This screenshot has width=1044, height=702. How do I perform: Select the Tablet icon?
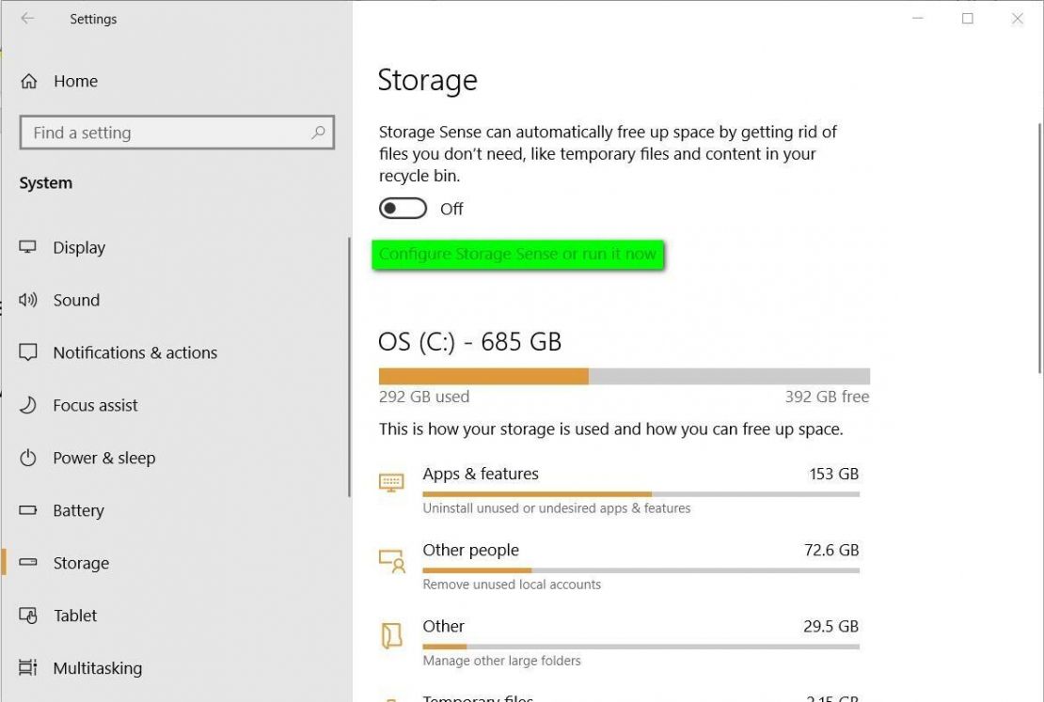(x=25, y=616)
